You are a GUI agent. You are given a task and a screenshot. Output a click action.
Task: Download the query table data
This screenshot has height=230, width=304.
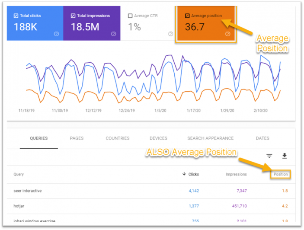(285, 156)
